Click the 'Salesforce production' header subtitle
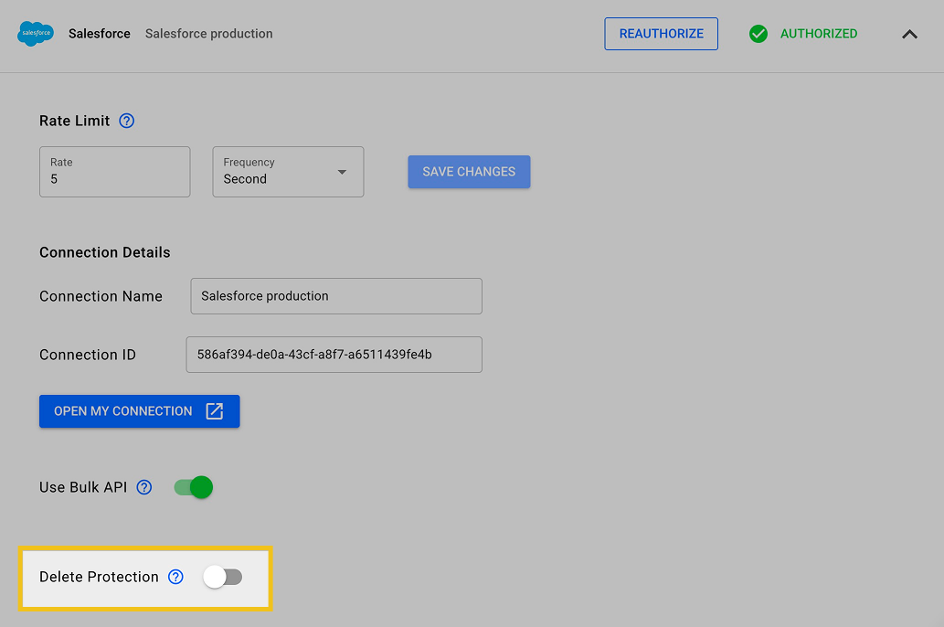 pyautogui.click(x=208, y=34)
